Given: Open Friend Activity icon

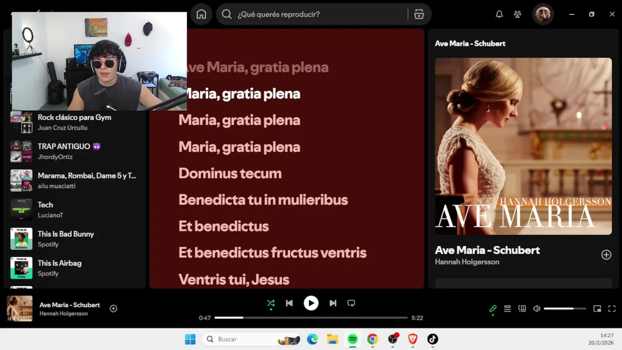Looking at the screenshot, I should pyautogui.click(x=518, y=15).
